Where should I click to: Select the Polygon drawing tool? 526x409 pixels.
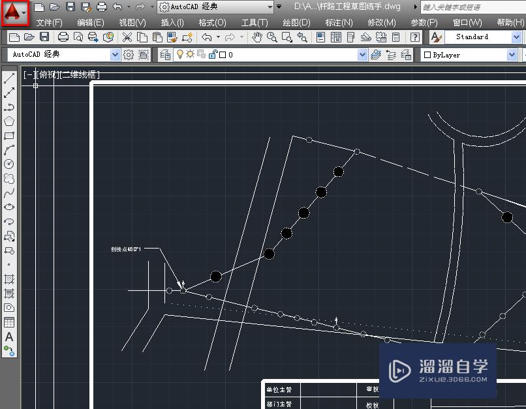(x=8, y=121)
